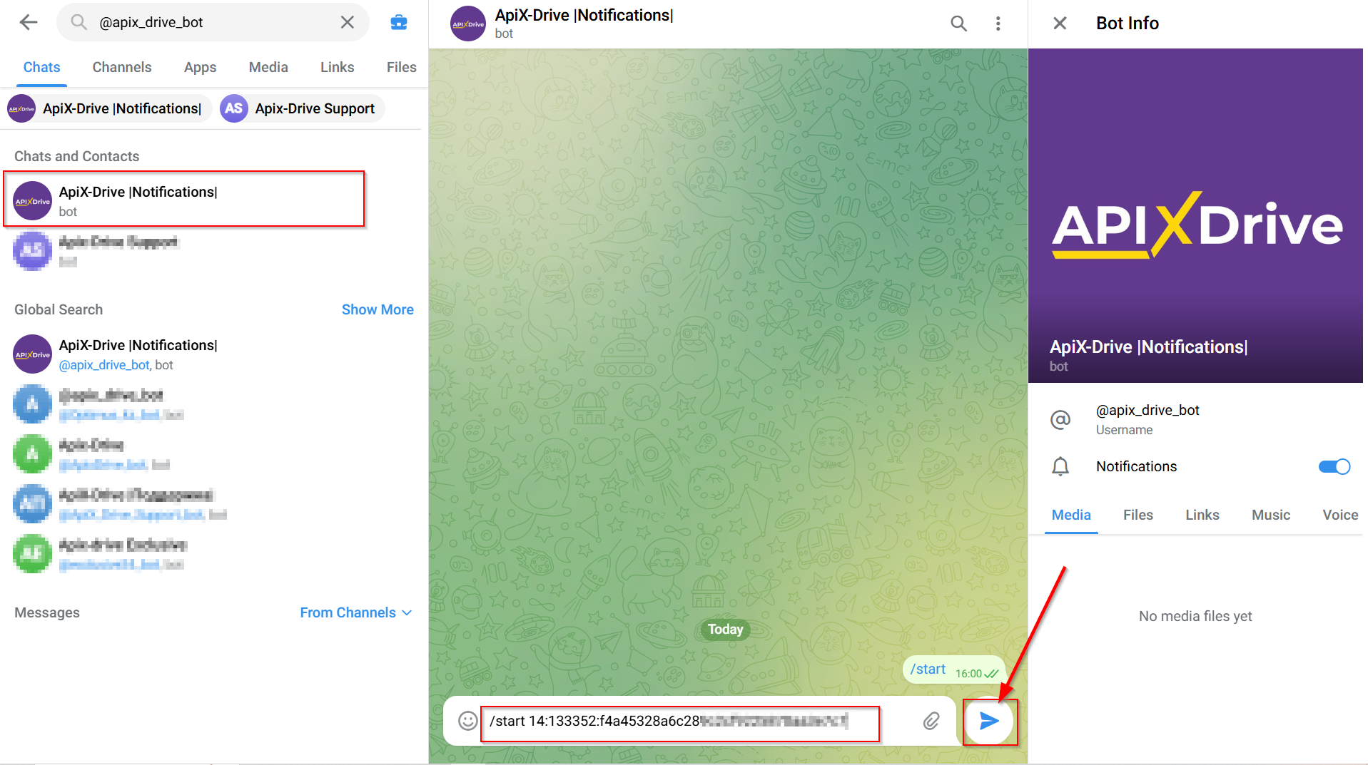The height and width of the screenshot is (765, 1368).
Task: Open the Media search tab
Action: (268, 67)
